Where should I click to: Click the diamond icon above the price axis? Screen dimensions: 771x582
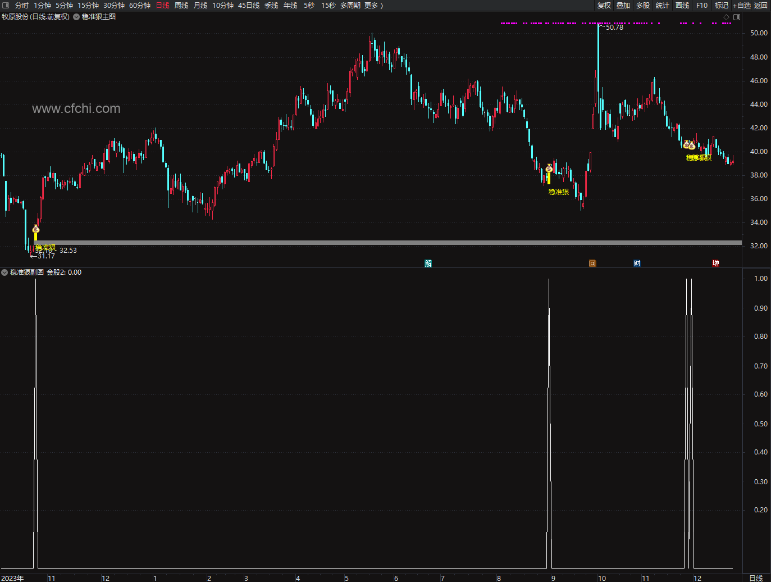click(x=726, y=17)
